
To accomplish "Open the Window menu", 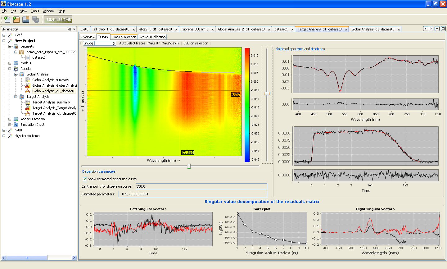I will pos(48,11).
